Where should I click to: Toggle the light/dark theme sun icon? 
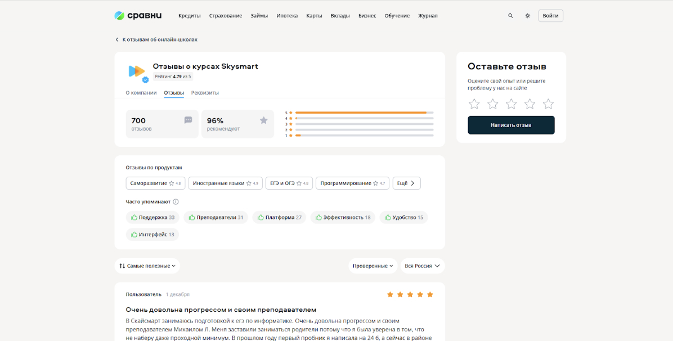click(527, 16)
